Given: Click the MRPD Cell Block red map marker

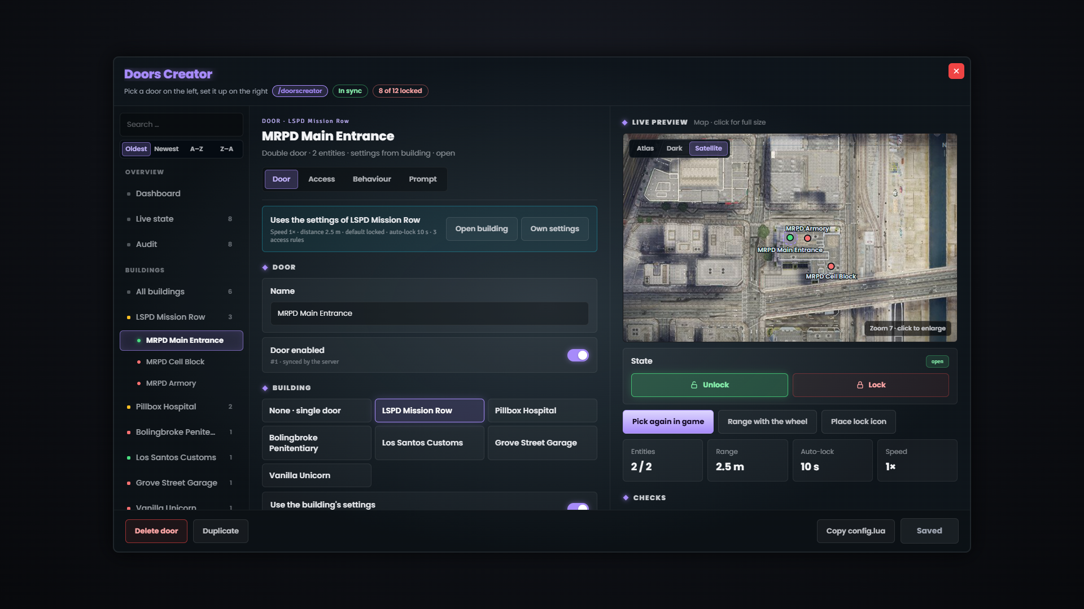Looking at the screenshot, I should (x=831, y=266).
